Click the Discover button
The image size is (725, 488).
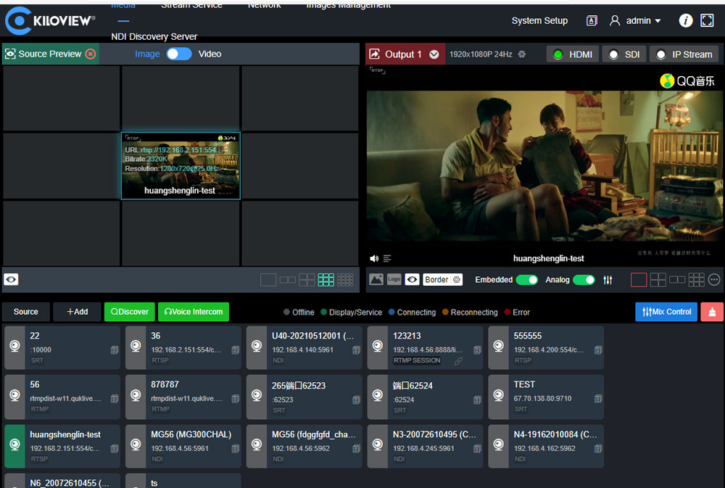130,312
